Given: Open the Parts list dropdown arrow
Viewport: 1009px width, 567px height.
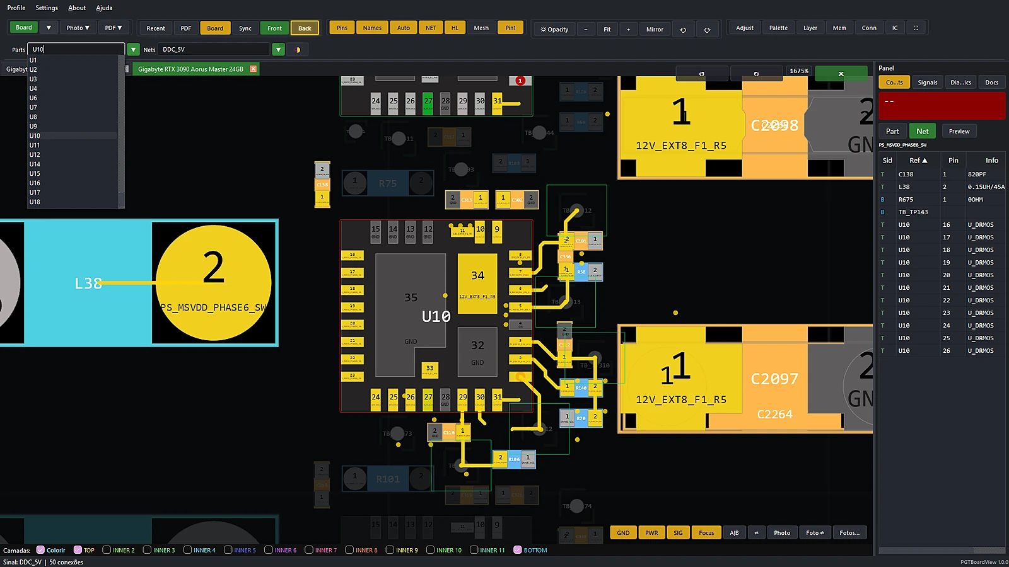Looking at the screenshot, I should point(134,49).
